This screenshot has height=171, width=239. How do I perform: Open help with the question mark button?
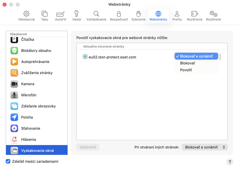[229, 162]
